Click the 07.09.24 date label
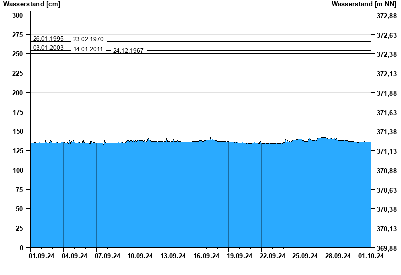 (x=107, y=256)
